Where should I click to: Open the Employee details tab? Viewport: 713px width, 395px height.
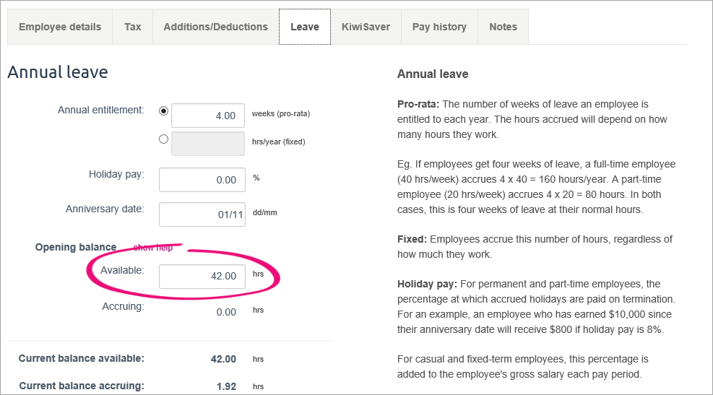tap(60, 27)
